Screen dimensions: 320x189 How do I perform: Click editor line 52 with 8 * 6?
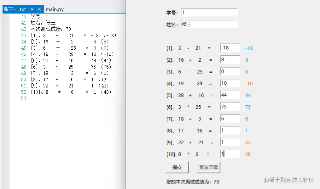coord(71,92)
